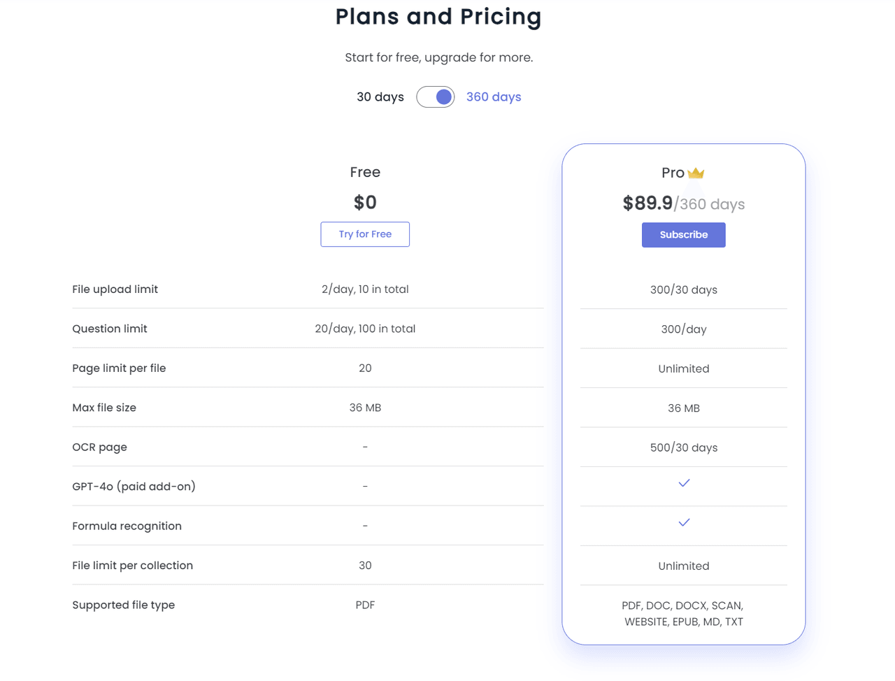895x681 pixels.
Task: Click the Plans and Pricing heading
Action: (x=438, y=17)
